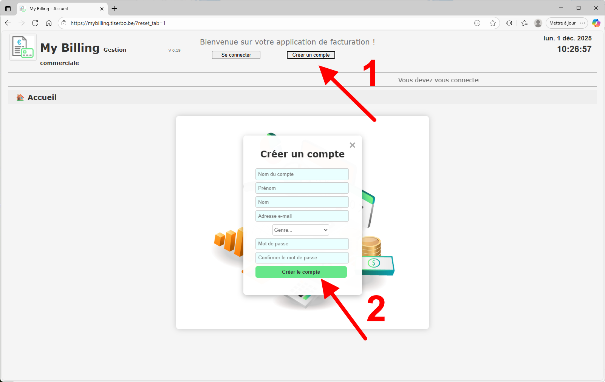Open the Genre dropdown
Viewport: 605px width, 382px height.
click(x=300, y=230)
